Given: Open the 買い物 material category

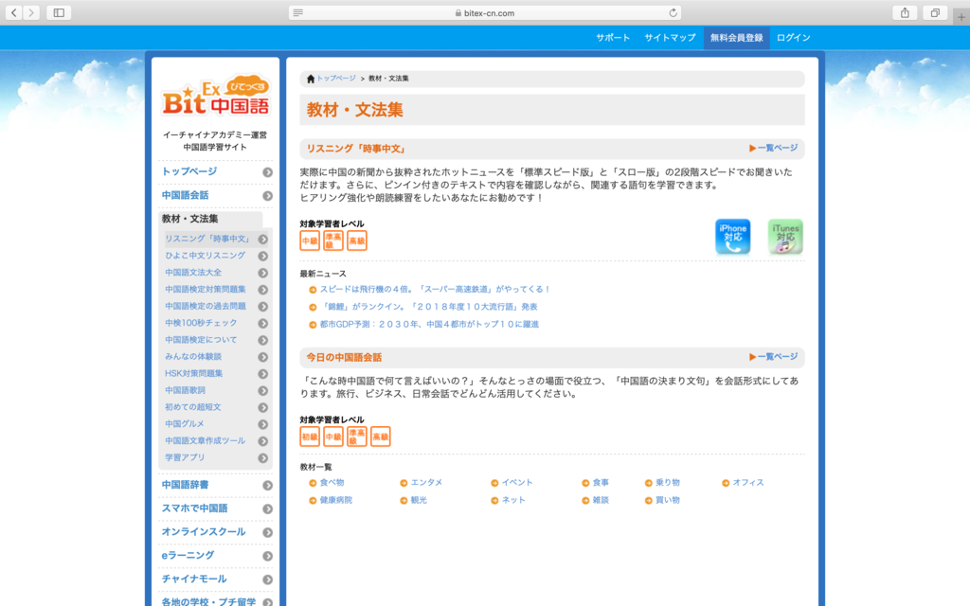Looking at the screenshot, I should [x=668, y=500].
